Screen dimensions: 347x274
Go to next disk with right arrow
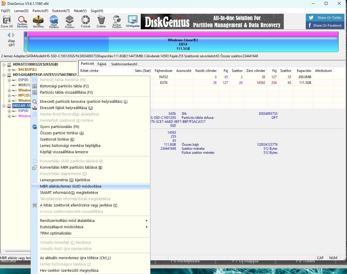13,35
